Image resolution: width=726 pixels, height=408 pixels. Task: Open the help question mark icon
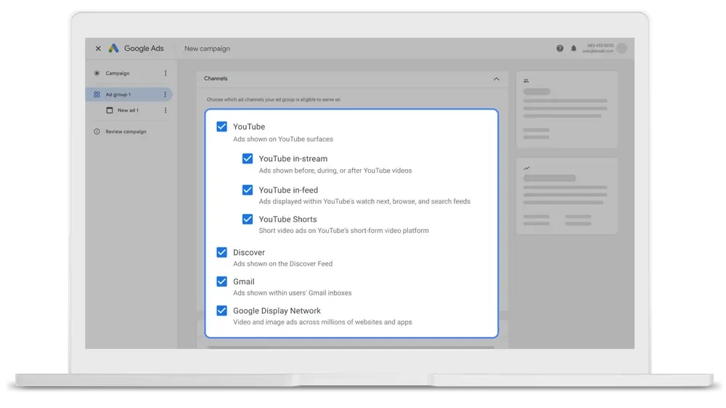pyautogui.click(x=560, y=48)
